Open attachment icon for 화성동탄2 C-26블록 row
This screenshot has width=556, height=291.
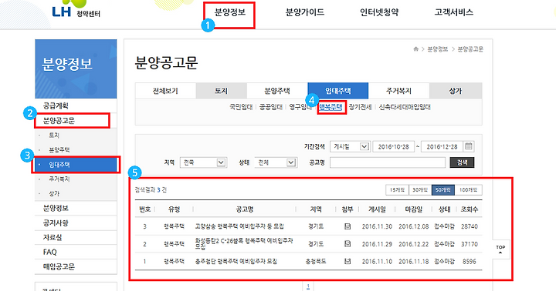click(x=347, y=243)
